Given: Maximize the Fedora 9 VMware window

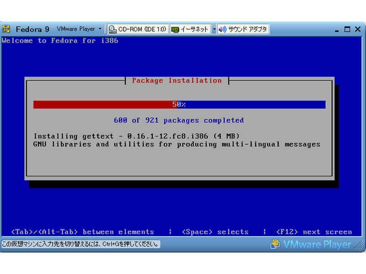Looking at the screenshot, I should 347,29.
